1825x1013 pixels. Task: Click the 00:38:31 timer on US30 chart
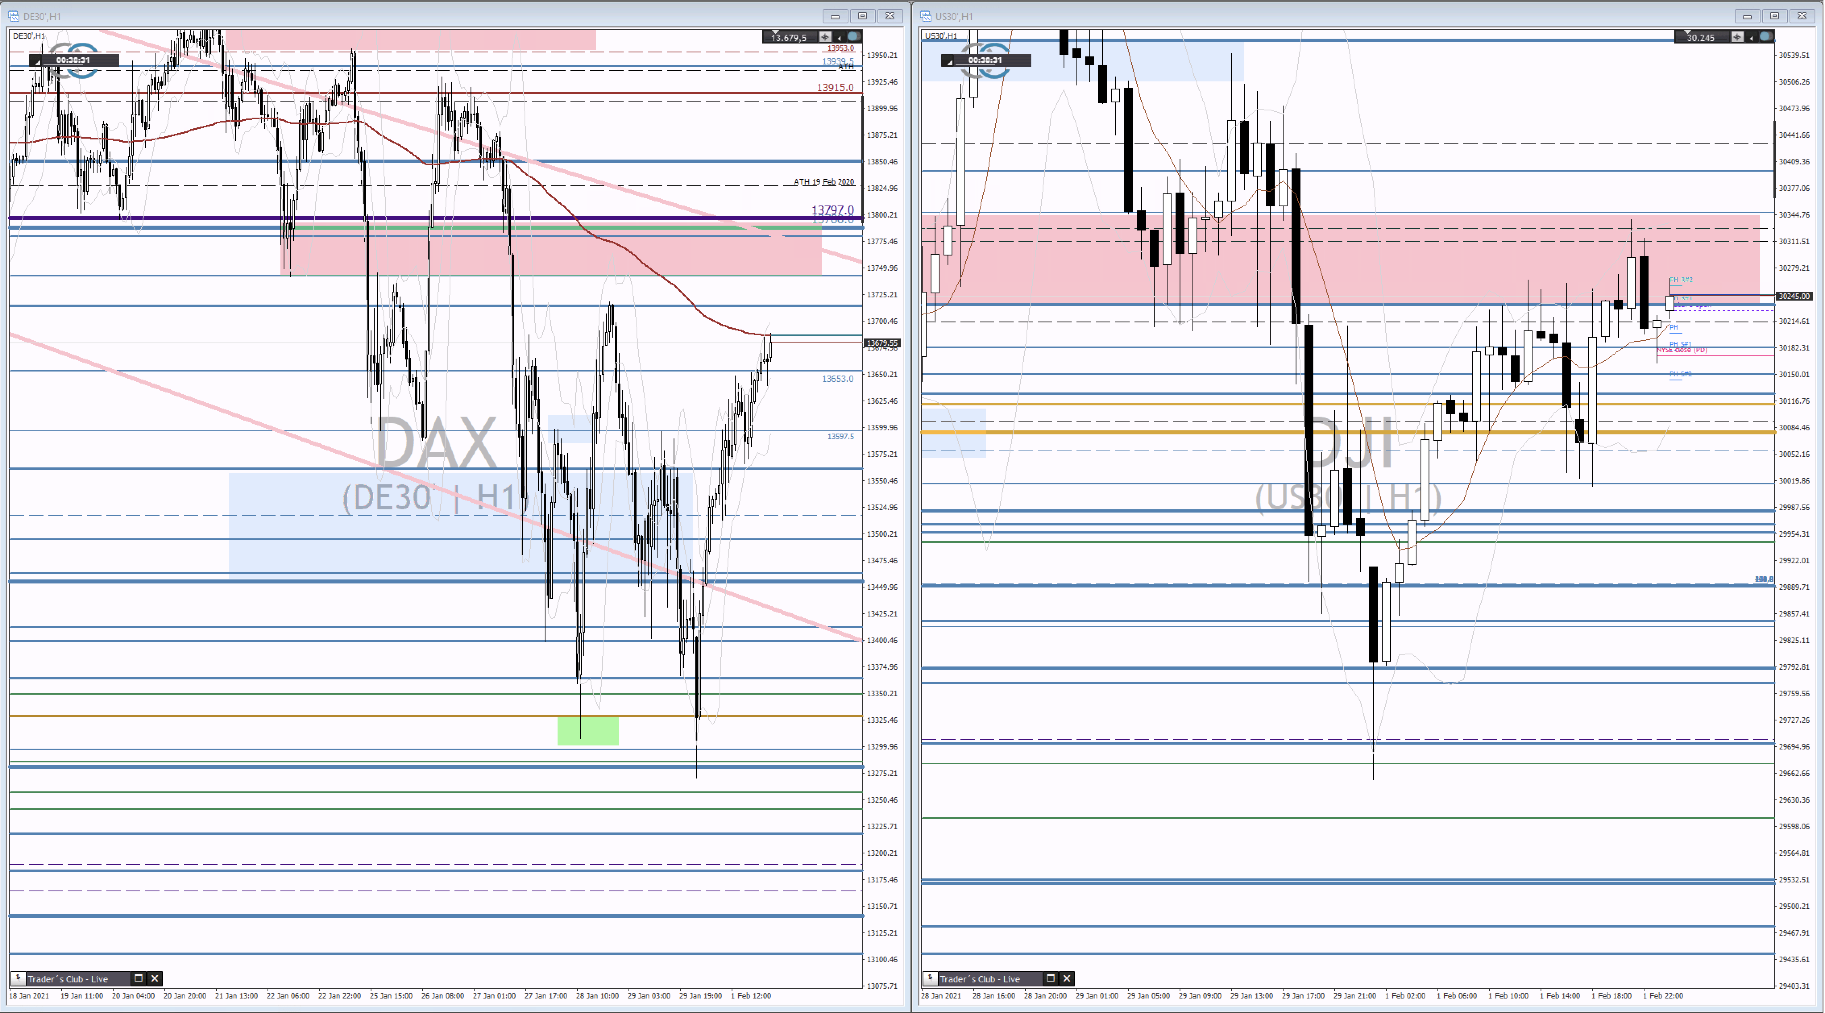coord(985,60)
